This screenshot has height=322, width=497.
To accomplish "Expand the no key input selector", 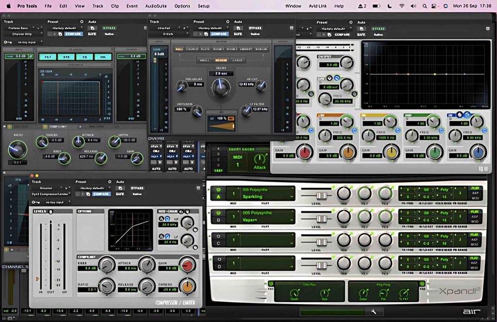I will tap(27, 42).
